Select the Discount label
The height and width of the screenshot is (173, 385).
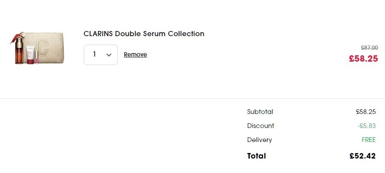click(260, 126)
